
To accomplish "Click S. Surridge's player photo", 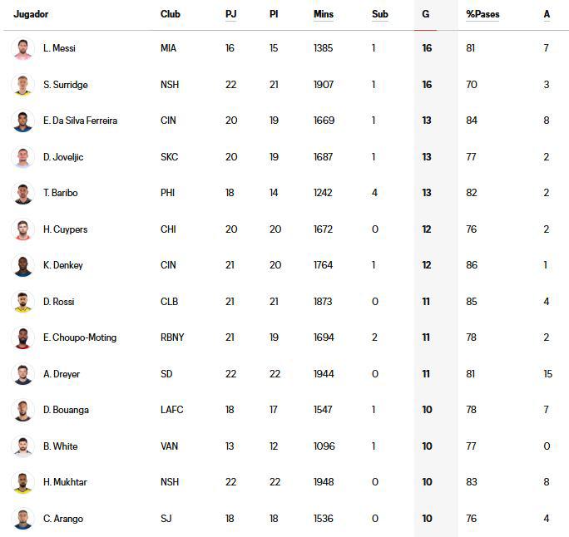I will pos(22,85).
